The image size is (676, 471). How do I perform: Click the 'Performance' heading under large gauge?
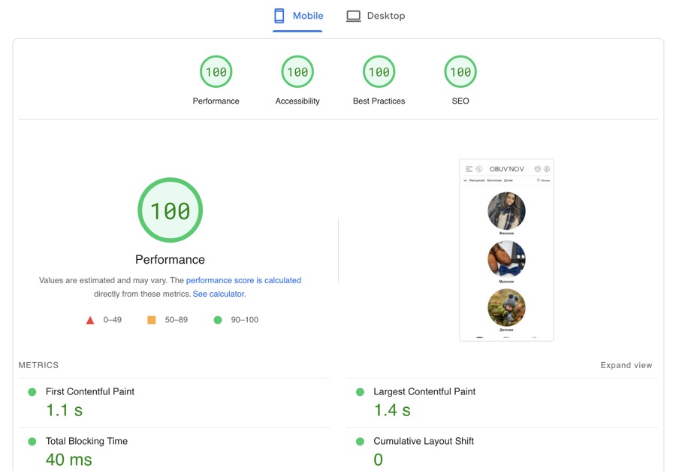point(171,260)
